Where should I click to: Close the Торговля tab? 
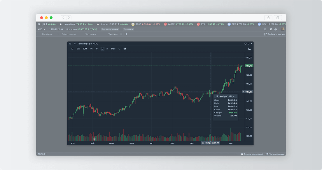point(121,34)
